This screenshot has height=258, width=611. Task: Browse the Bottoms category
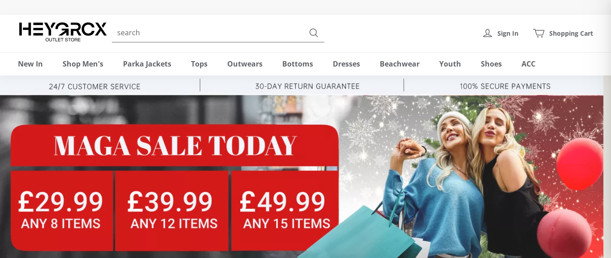click(x=297, y=64)
